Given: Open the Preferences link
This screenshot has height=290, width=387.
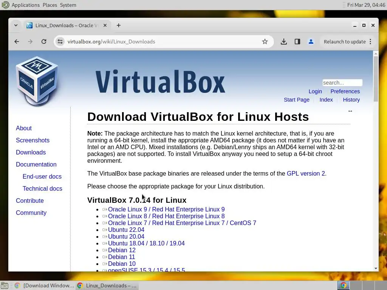Looking at the screenshot, I should [x=345, y=91].
